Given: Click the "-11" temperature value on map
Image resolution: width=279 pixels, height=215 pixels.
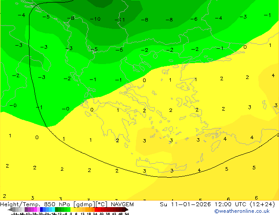Looking at the screenshot, I should 120,20.
